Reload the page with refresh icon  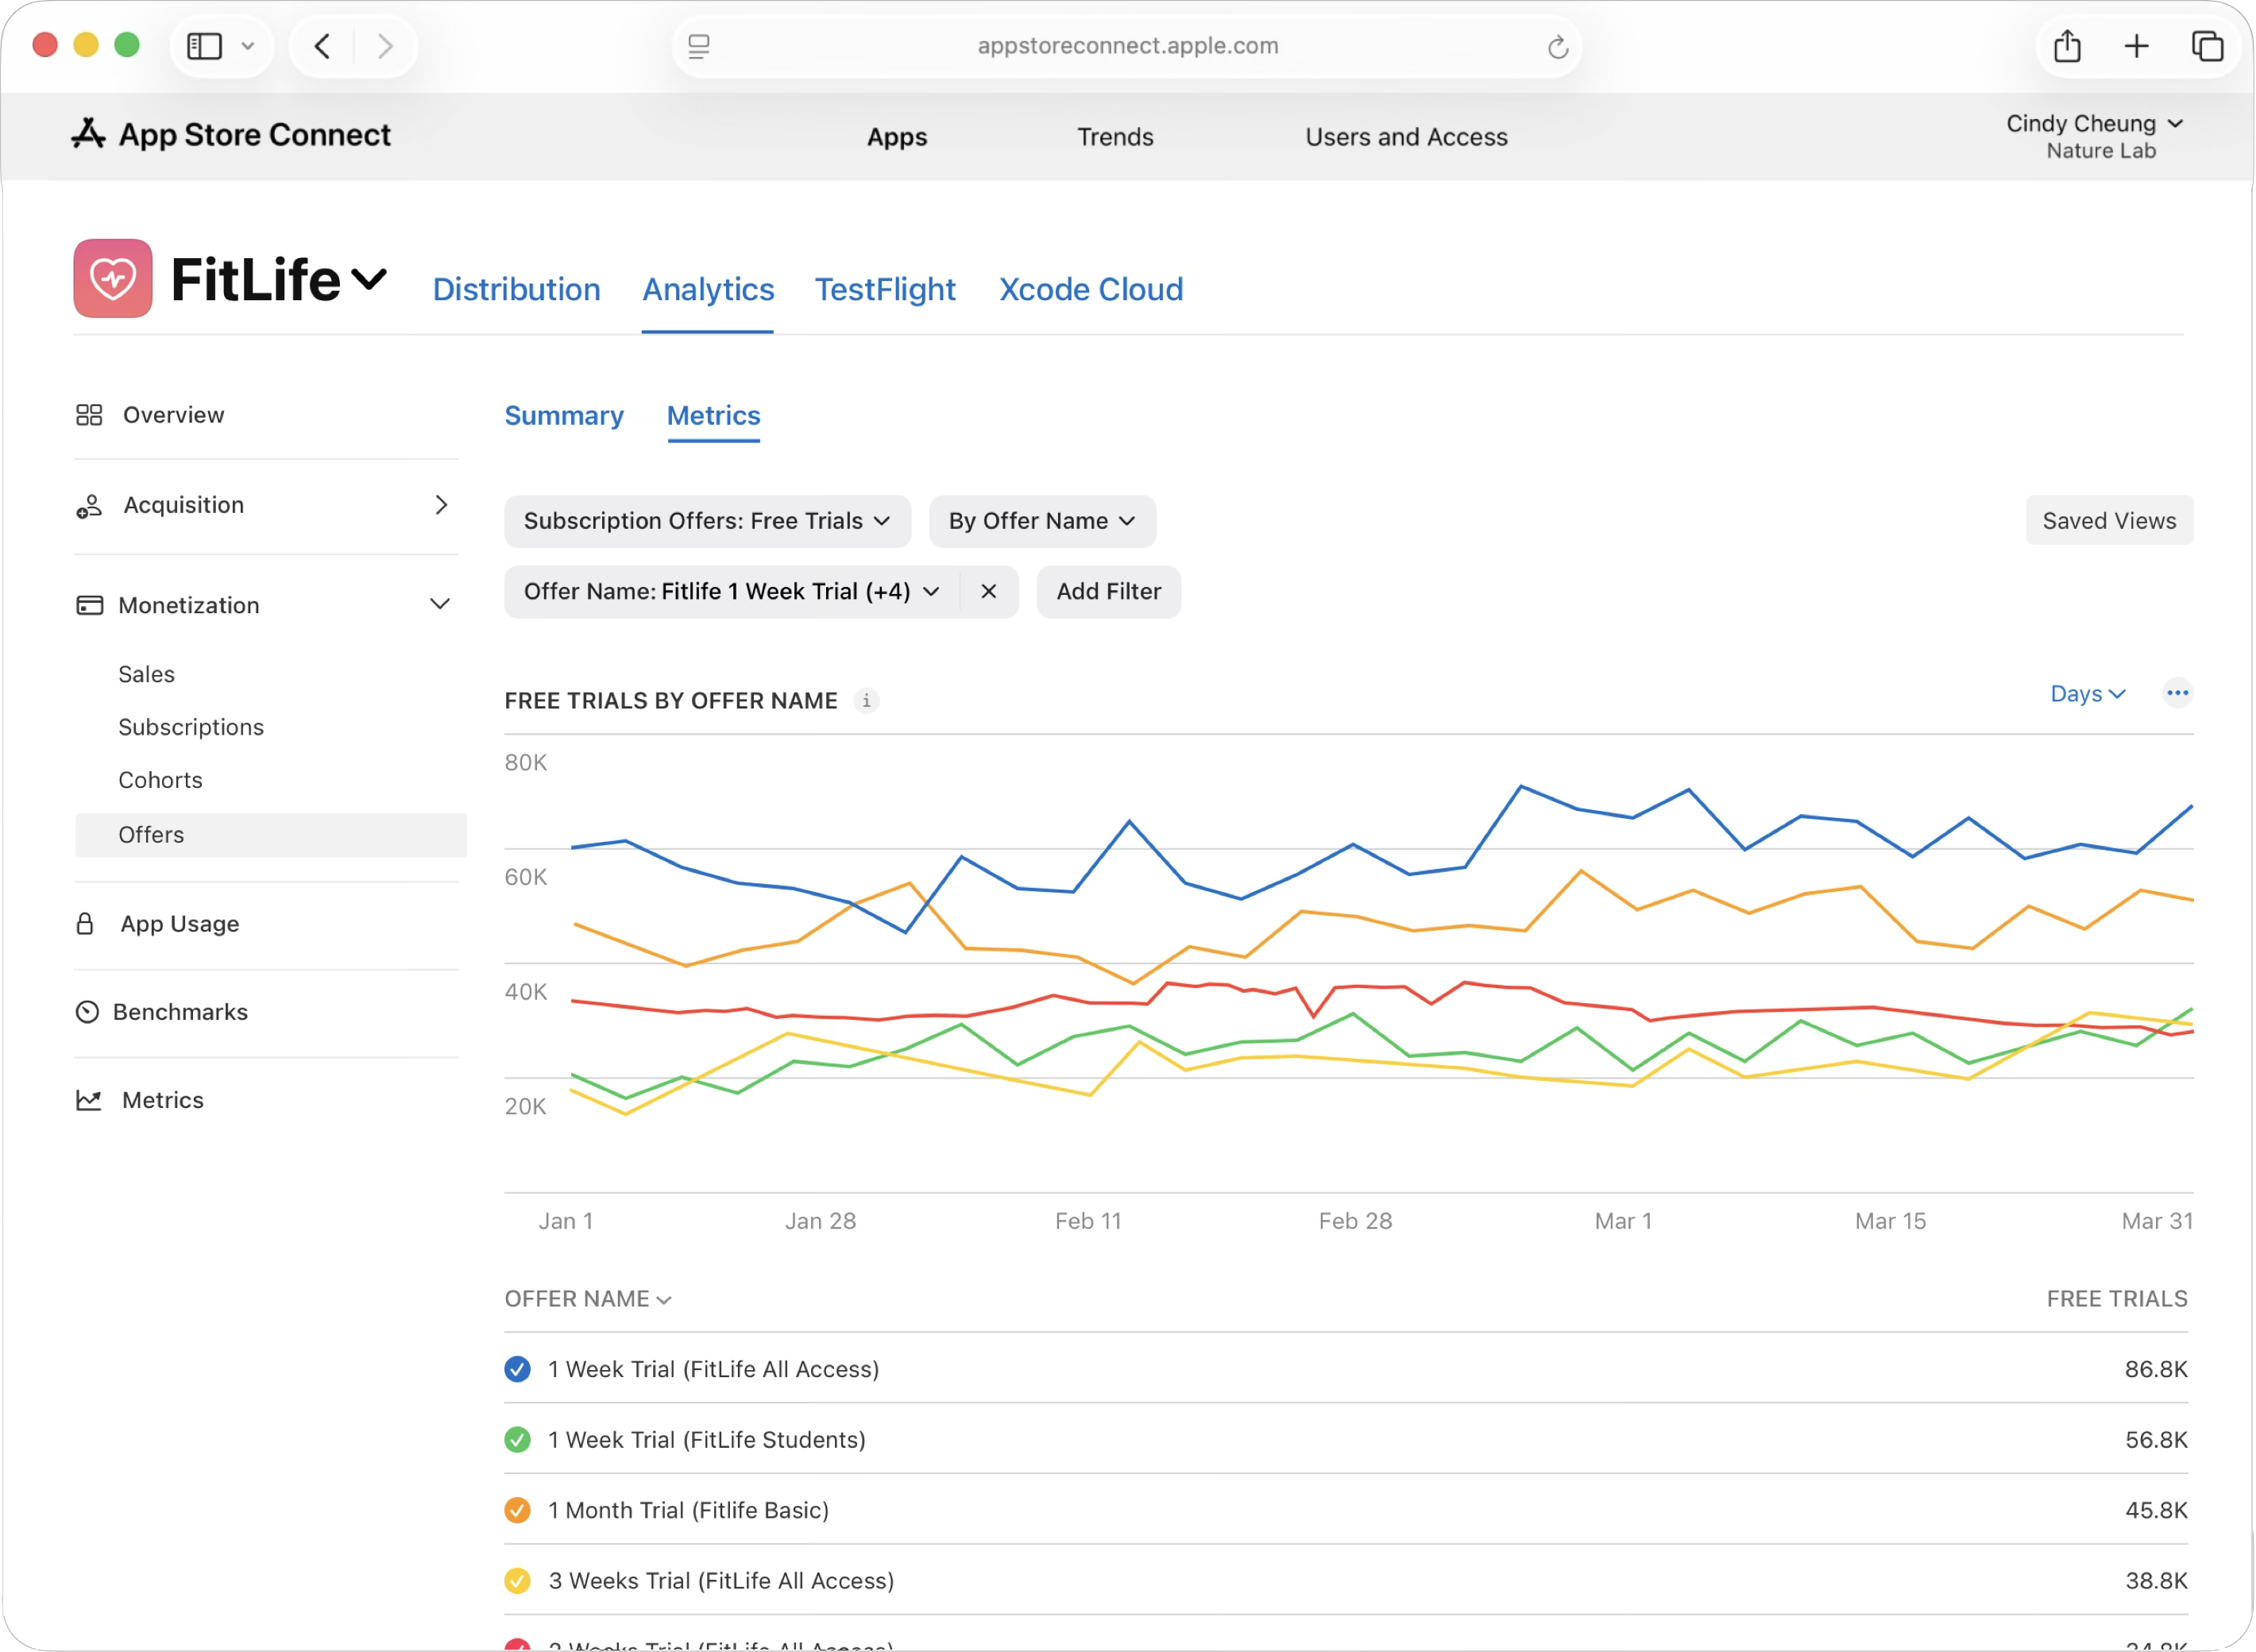click(1557, 47)
